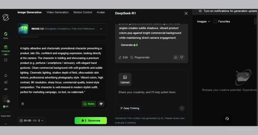Click Regenerate under the DeepSeek response

(140, 57)
